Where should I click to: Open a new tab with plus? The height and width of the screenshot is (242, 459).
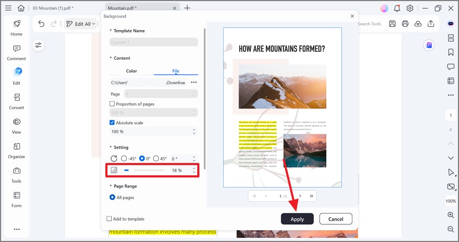[x=187, y=8]
